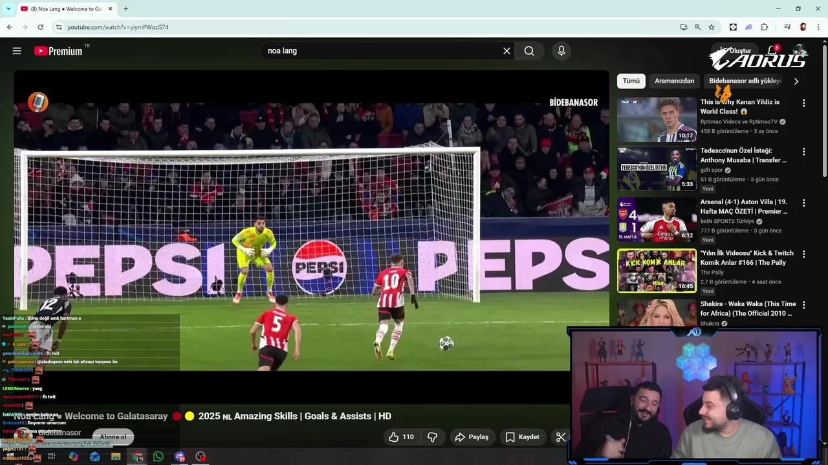Open Chrome extensions puzzle menu
This screenshot has height=465, width=828.
pyautogui.click(x=764, y=27)
